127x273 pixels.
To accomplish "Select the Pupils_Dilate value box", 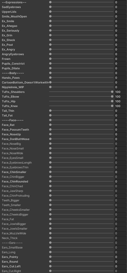I will pyautogui.click(x=120, y=68).
